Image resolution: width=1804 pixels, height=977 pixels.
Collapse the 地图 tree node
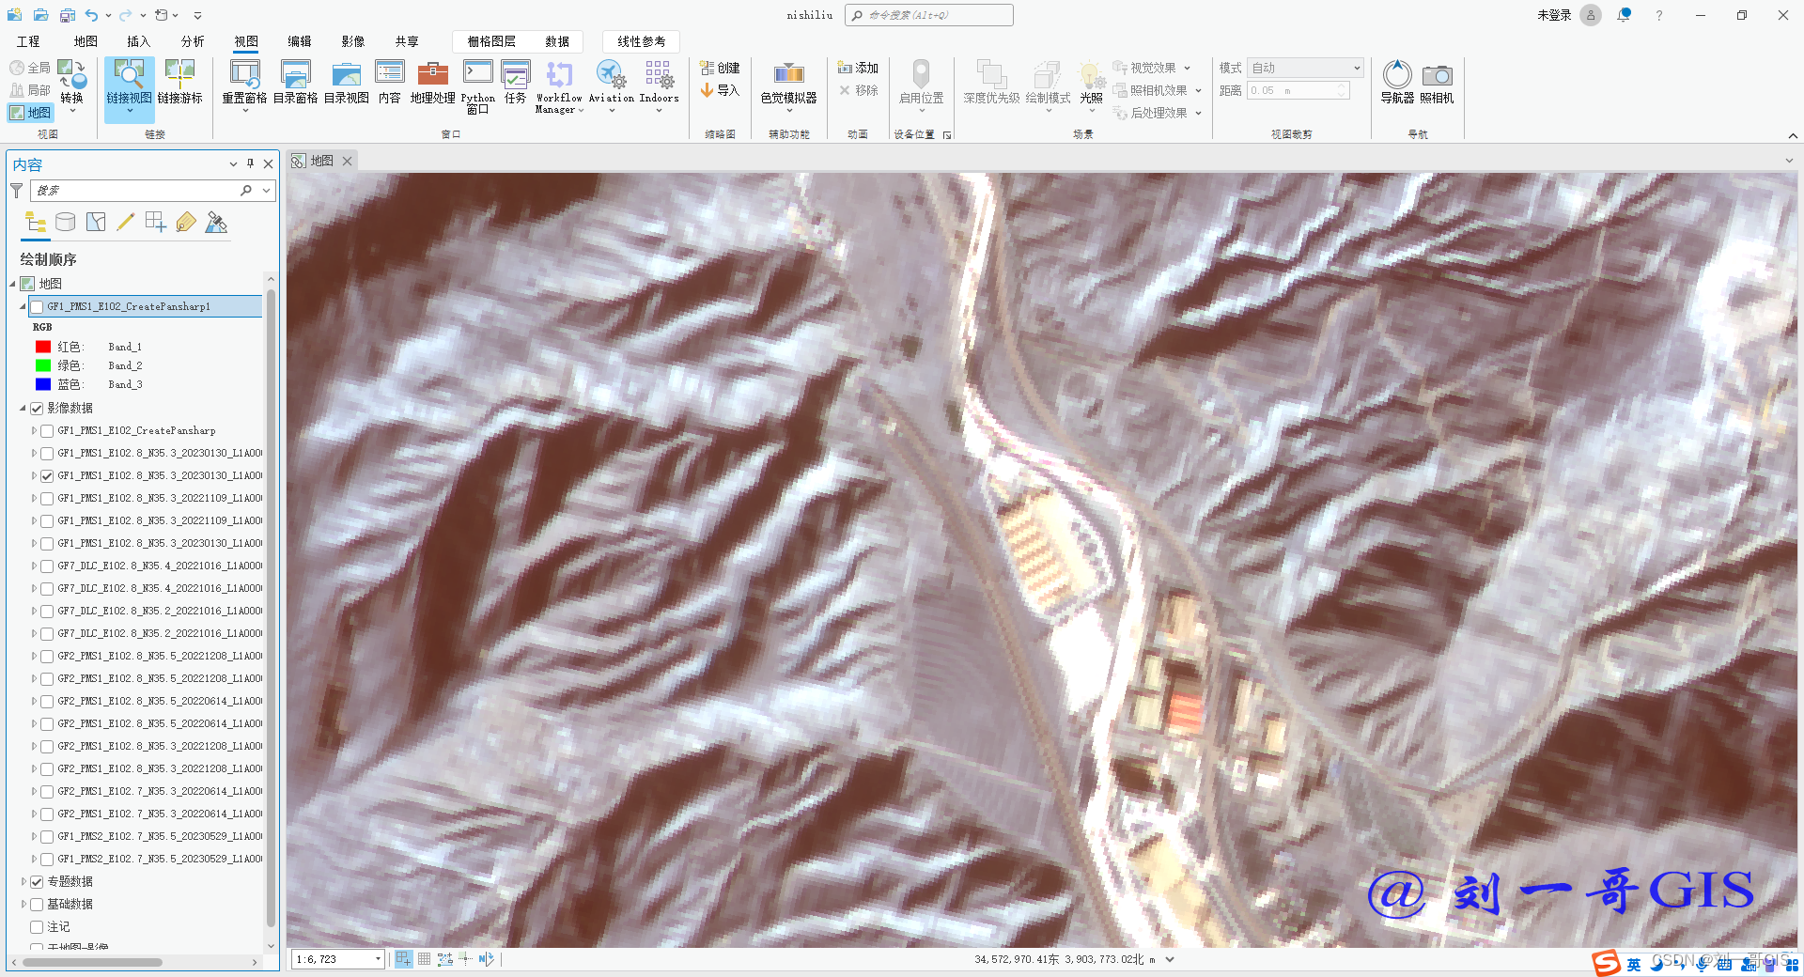pyautogui.click(x=12, y=284)
